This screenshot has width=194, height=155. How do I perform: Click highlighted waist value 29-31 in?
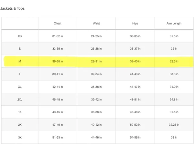coord(96,62)
